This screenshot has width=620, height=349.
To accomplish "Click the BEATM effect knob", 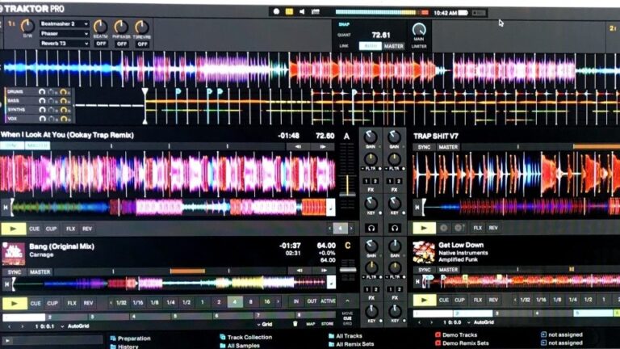I will click(100, 27).
